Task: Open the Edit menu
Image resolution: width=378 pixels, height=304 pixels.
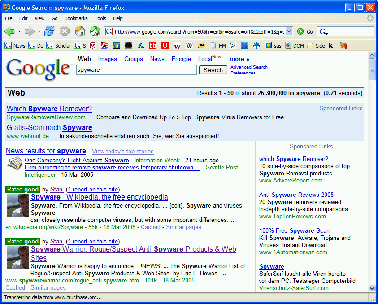Action: (23, 18)
